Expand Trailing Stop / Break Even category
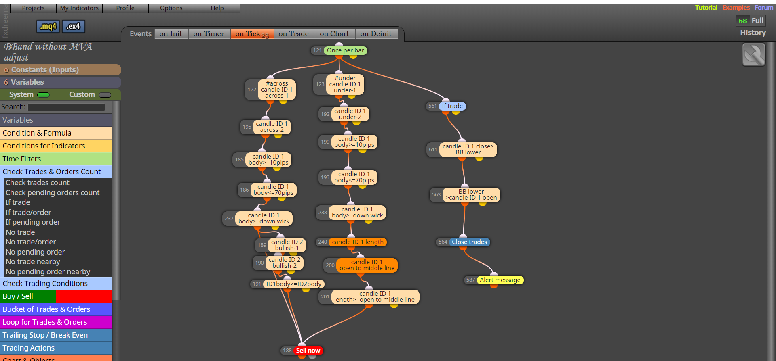Image resolution: width=776 pixels, height=361 pixels. [x=56, y=335]
